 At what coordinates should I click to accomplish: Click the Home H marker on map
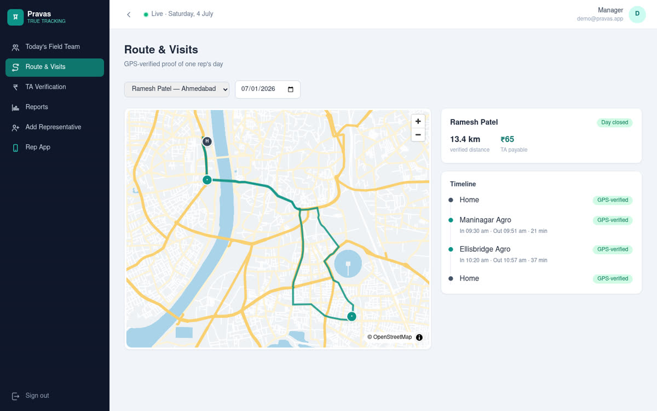tap(207, 141)
